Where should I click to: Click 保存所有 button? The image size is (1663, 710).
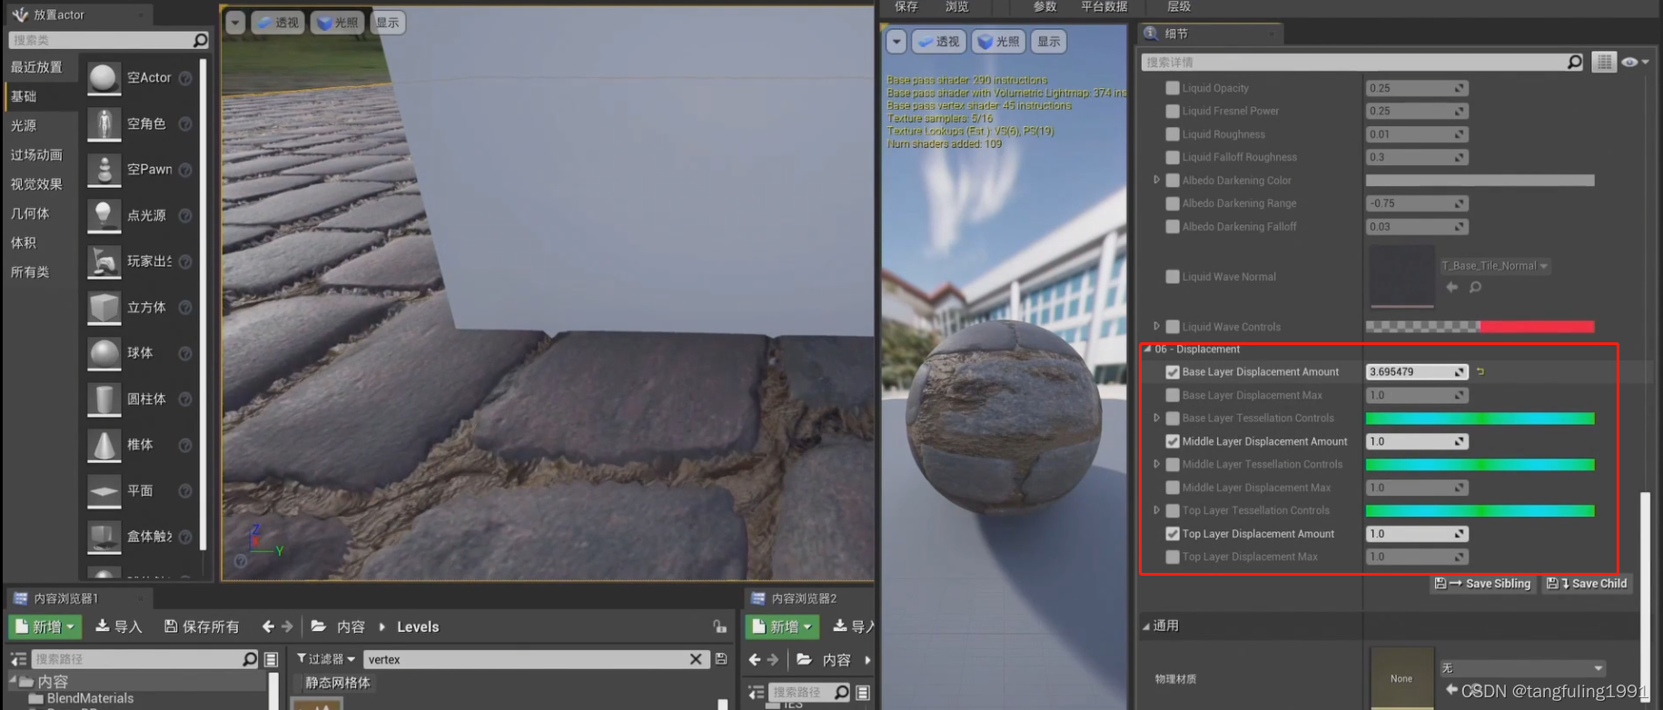(202, 626)
